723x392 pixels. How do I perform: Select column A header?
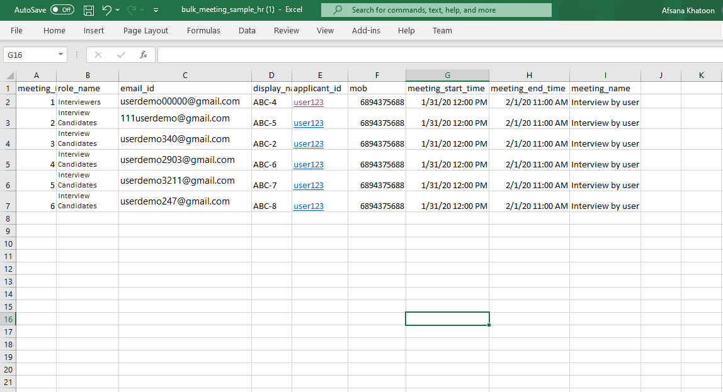coord(37,75)
